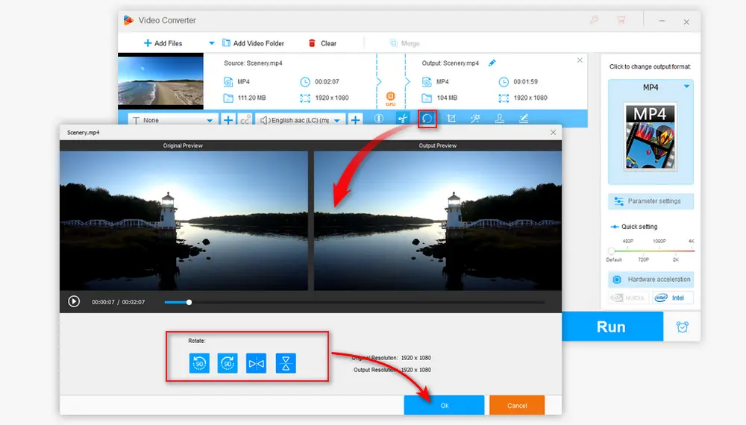Screen dimensions: 746x425
Task: Click the rotate tool in toolbar
Action: click(427, 119)
